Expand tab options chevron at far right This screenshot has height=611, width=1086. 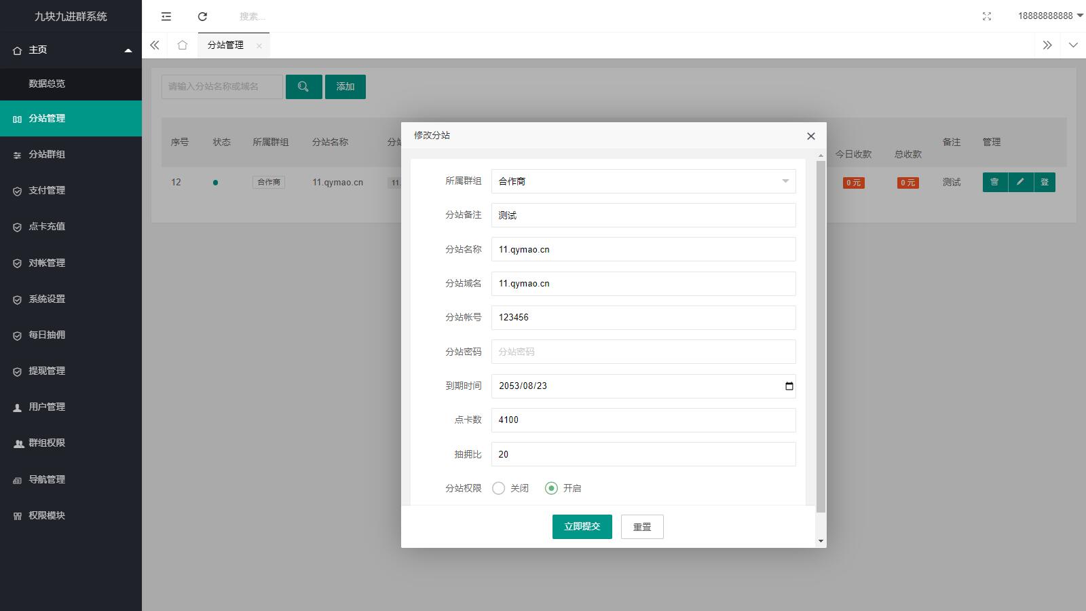click(x=1073, y=45)
